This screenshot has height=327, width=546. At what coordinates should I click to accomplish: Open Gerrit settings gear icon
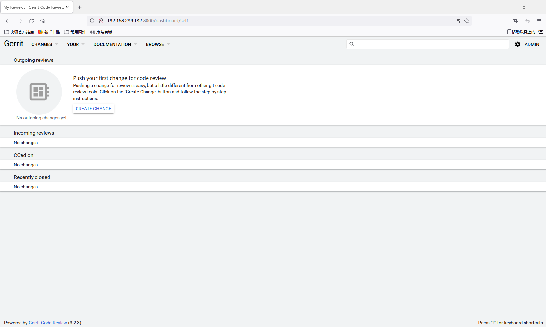[518, 44]
